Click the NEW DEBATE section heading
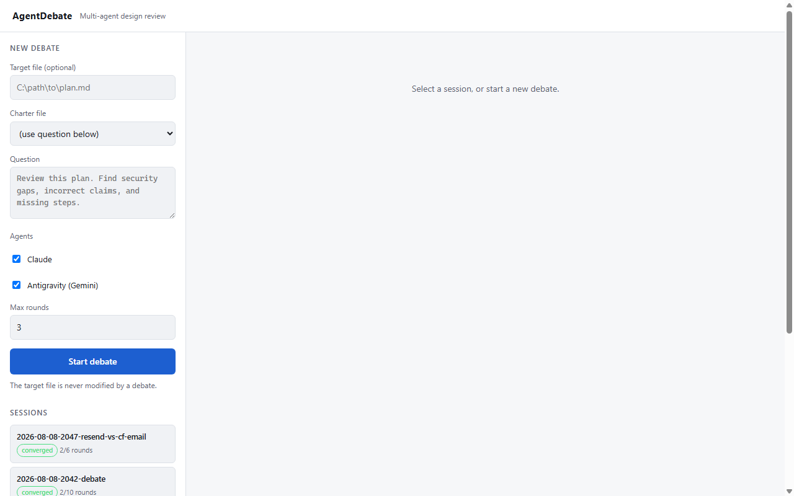794x496 pixels. [x=35, y=48]
